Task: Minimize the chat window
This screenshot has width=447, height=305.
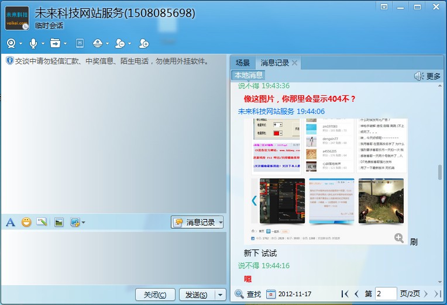Action: coord(401,7)
